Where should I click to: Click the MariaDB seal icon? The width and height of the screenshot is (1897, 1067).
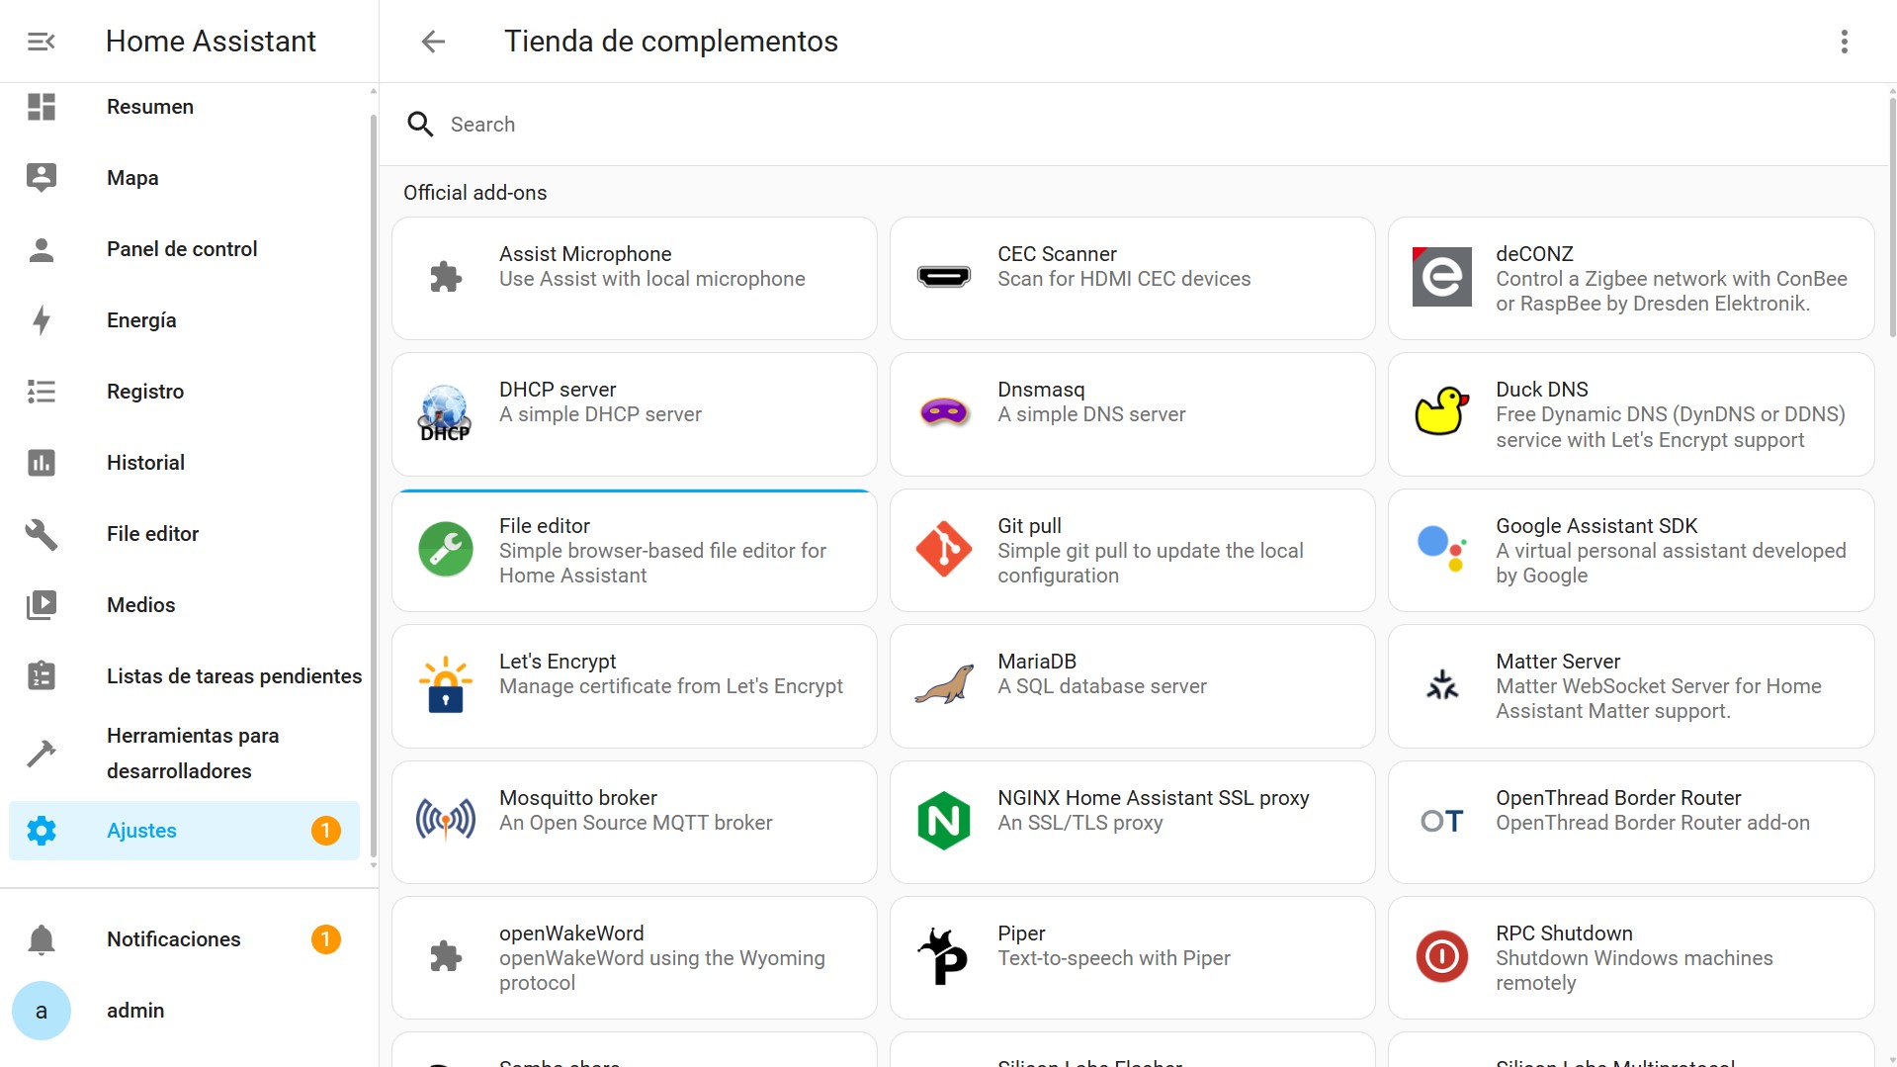(944, 684)
